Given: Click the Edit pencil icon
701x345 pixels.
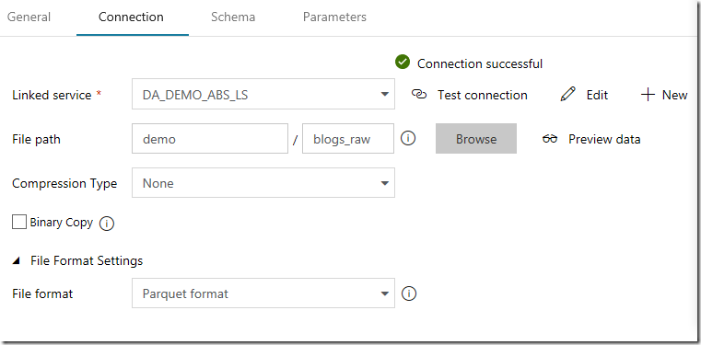Looking at the screenshot, I should 567,94.
